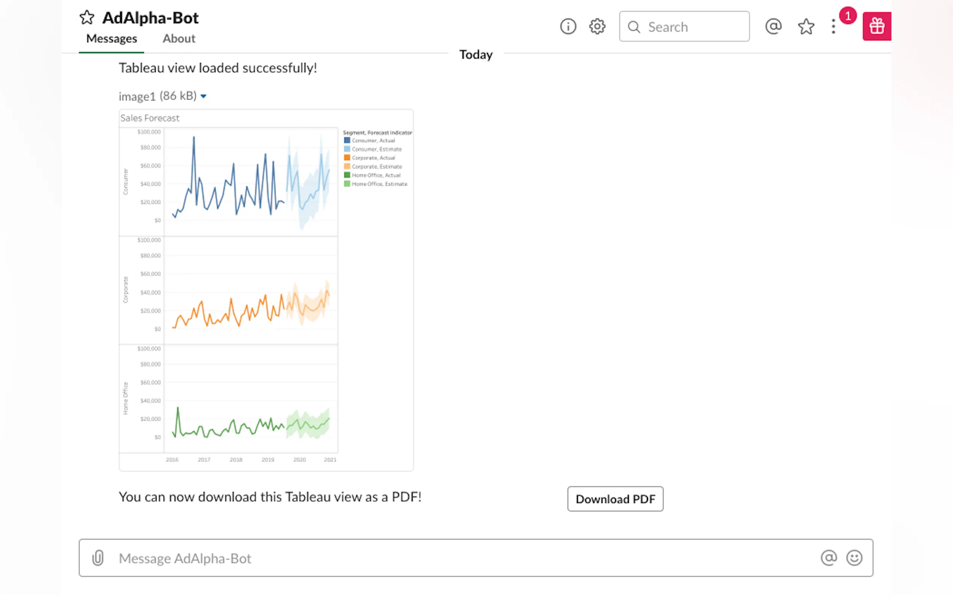The height and width of the screenshot is (595, 953).
Task: Open more options vertical dots menu
Action: tap(833, 27)
